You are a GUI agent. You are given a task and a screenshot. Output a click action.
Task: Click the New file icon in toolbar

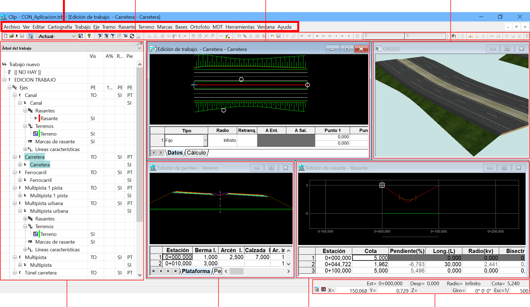(x=6, y=36)
